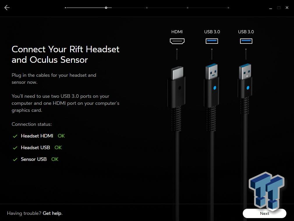Select the fourth setup progress dot

click(x=187, y=8)
